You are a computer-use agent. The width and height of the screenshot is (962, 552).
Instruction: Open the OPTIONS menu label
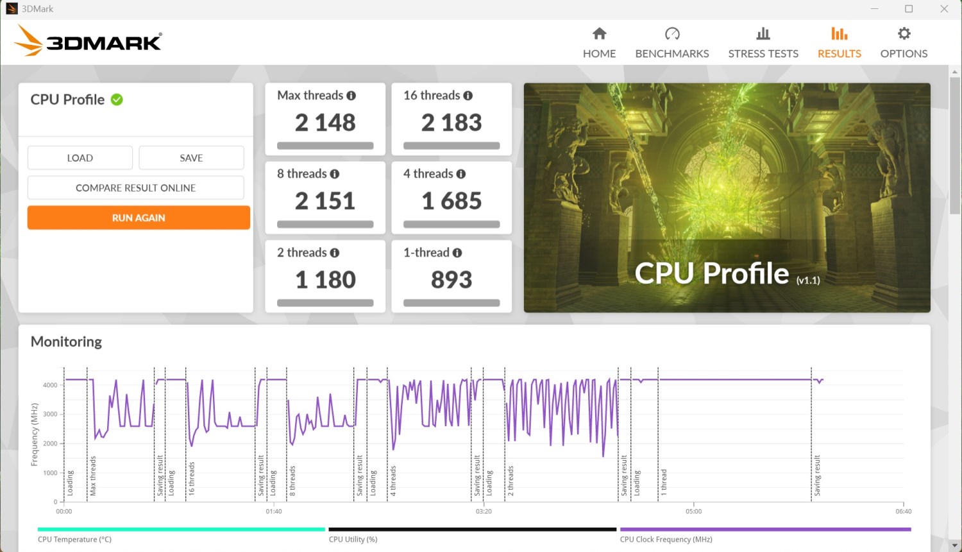pos(904,54)
